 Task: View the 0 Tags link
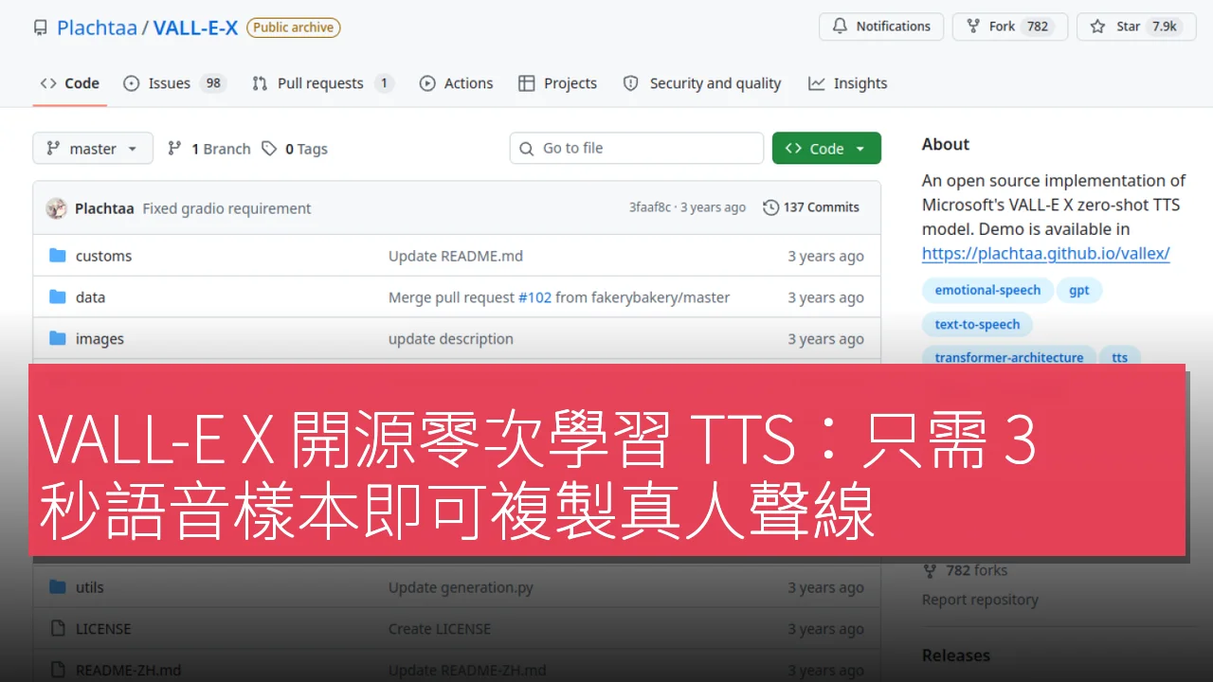click(x=295, y=149)
